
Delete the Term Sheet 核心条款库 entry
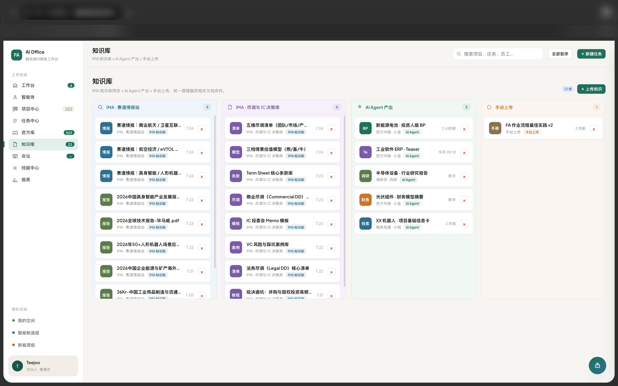[x=331, y=176]
